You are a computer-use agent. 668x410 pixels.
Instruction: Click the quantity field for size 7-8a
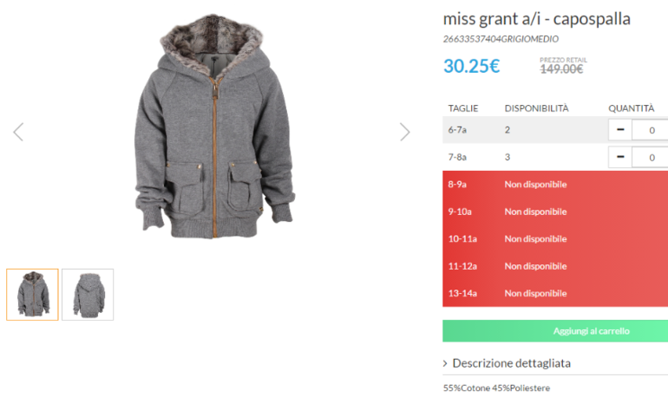coord(650,157)
